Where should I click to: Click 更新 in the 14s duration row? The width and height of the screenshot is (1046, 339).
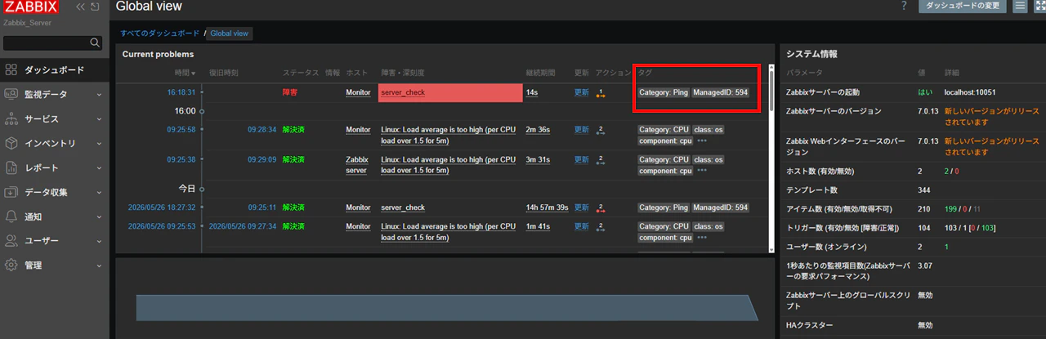[581, 92]
